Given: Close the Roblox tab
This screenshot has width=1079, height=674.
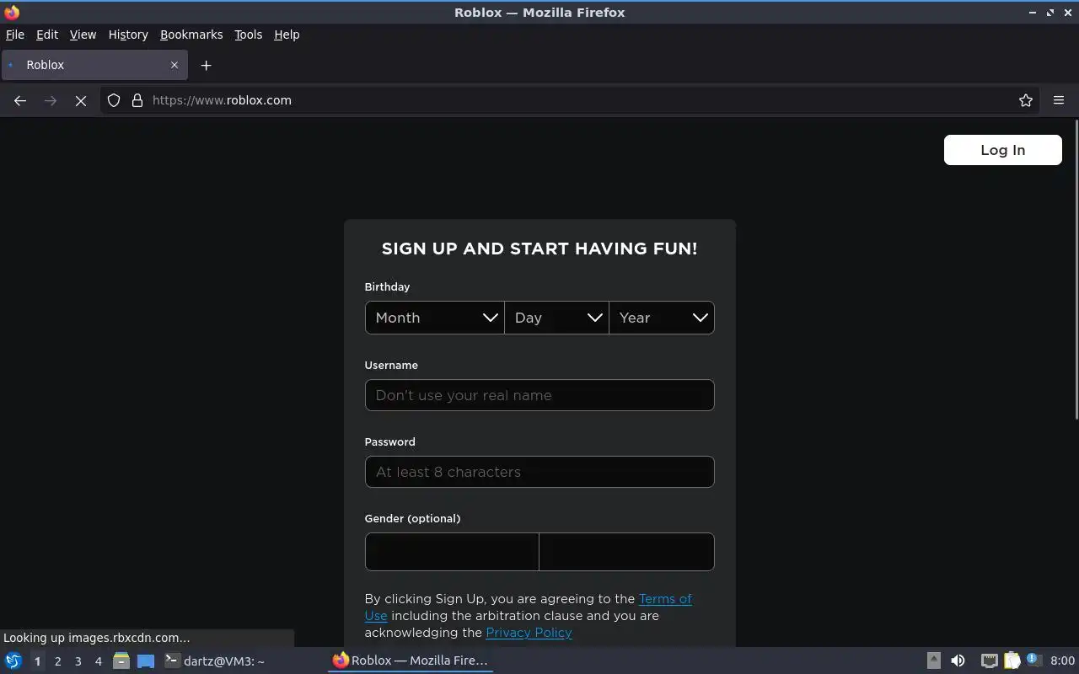Looking at the screenshot, I should pos(174,65).
